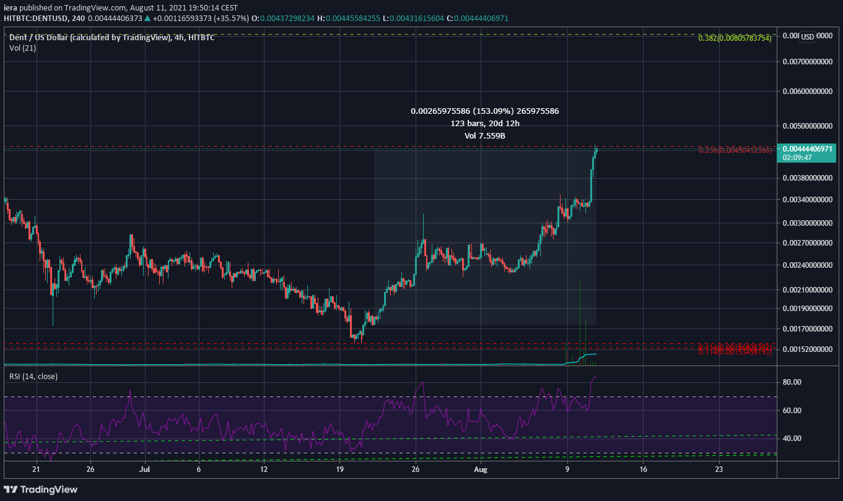
Task: Click the Vol (21) indicator label
Action: [22, 48]
